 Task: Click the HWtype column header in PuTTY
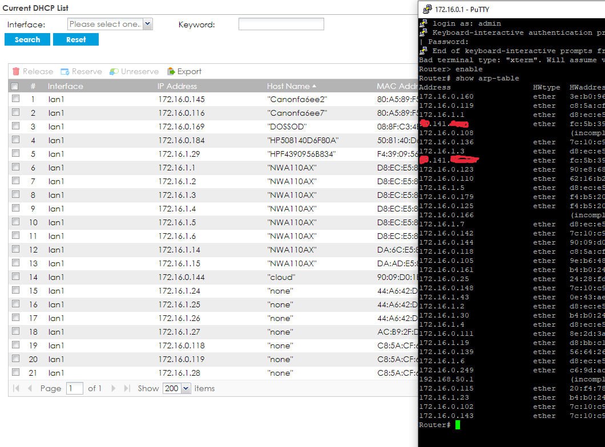pos(546,87)
